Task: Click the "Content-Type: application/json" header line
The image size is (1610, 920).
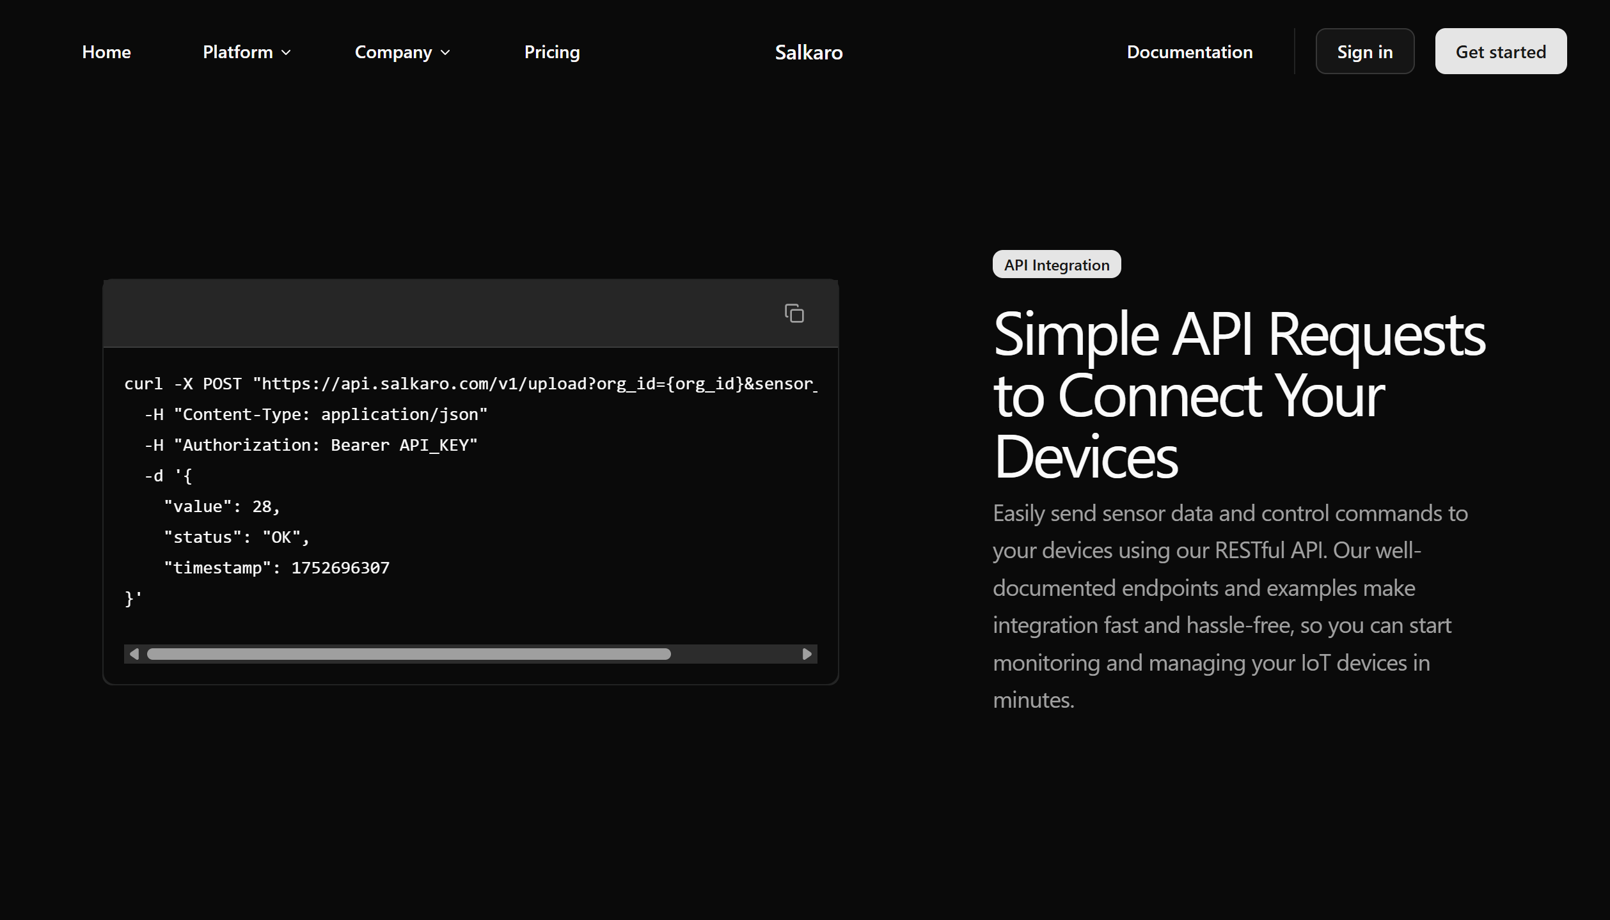Action: pyautogui.click(x=316, y=414)
